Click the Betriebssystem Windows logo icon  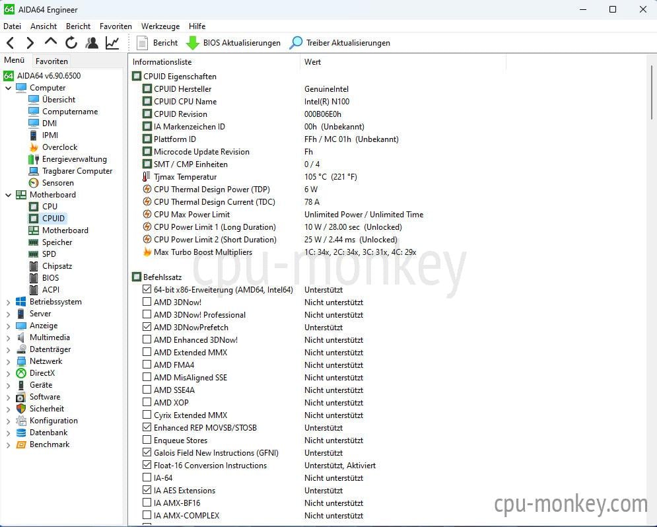pos(21,302)
